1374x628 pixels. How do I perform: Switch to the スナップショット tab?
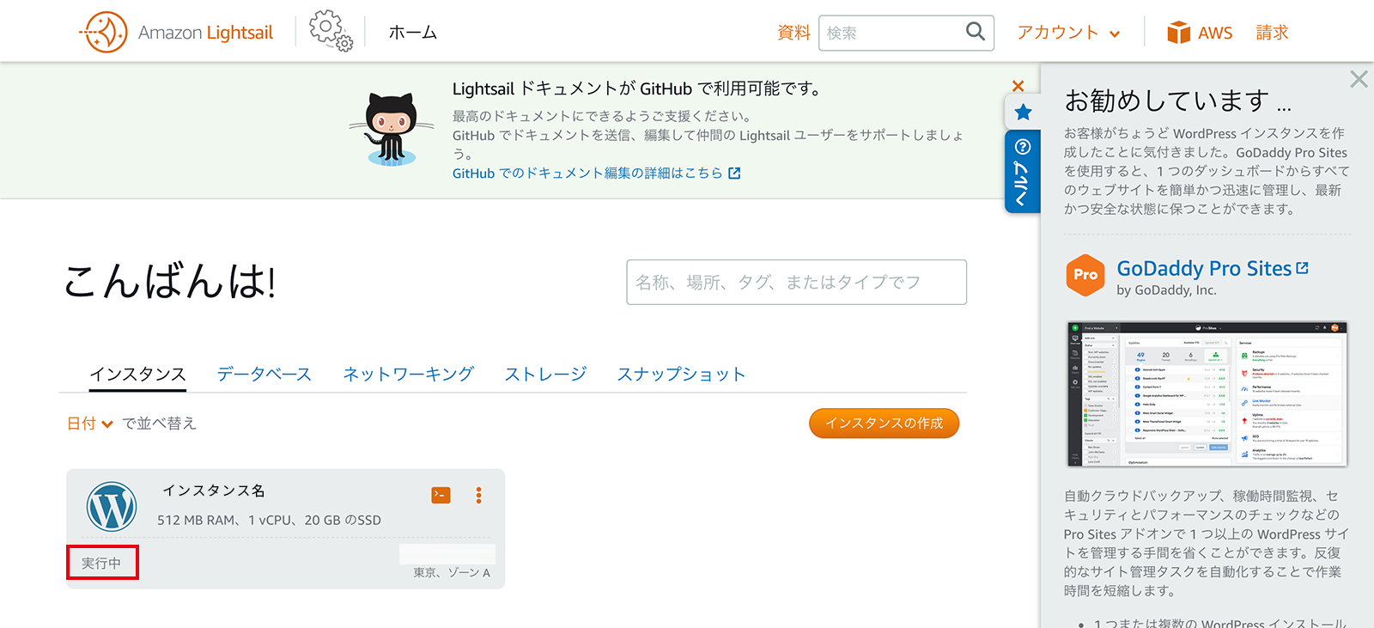(681, 374)
